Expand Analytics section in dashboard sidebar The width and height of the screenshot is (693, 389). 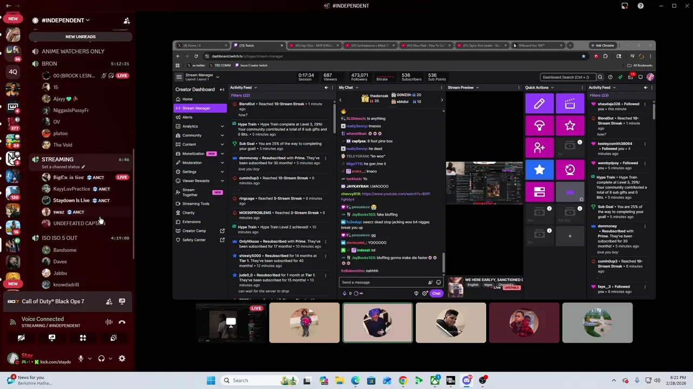click(200, 126)
